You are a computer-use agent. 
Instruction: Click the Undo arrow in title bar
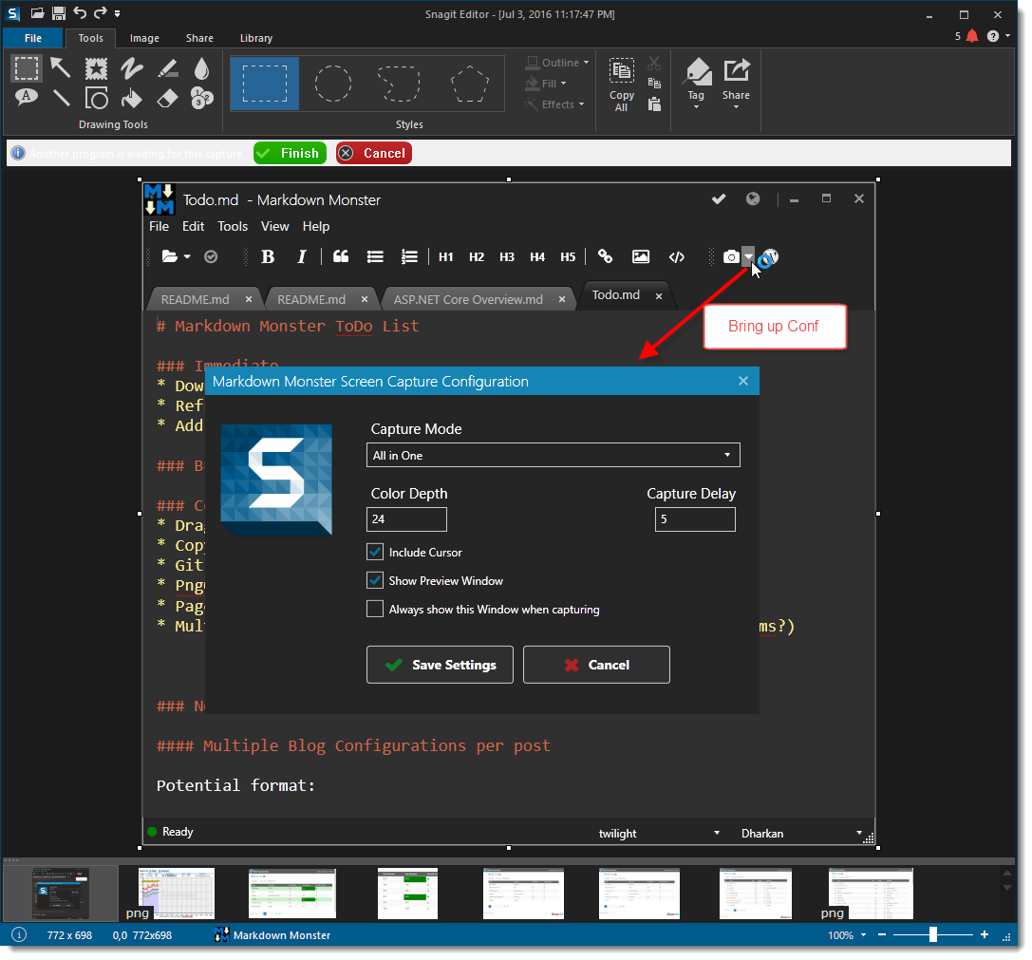[80, 12]
